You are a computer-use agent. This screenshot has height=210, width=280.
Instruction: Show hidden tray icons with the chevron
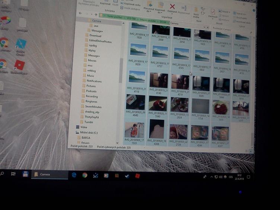pos(211,177)
